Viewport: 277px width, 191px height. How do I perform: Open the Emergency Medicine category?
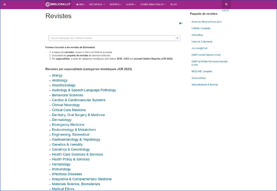68,125
